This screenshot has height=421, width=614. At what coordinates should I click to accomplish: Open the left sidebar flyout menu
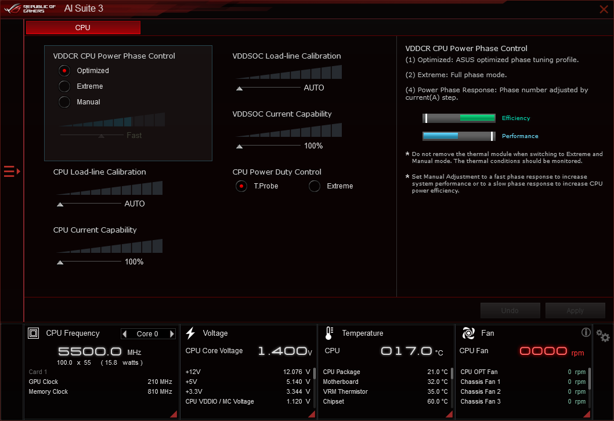click(9, 171)
